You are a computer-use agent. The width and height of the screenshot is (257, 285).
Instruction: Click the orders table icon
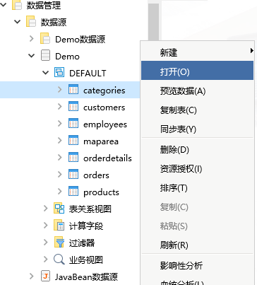click(x=73, y=175)
